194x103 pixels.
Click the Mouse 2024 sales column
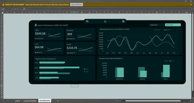click(x=166, y=71)
